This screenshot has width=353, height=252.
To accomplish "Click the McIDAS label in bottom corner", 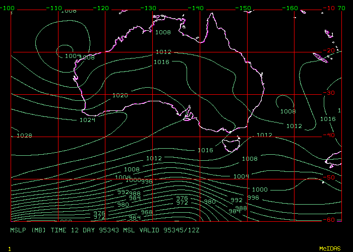I will click(x=331, y=248).
